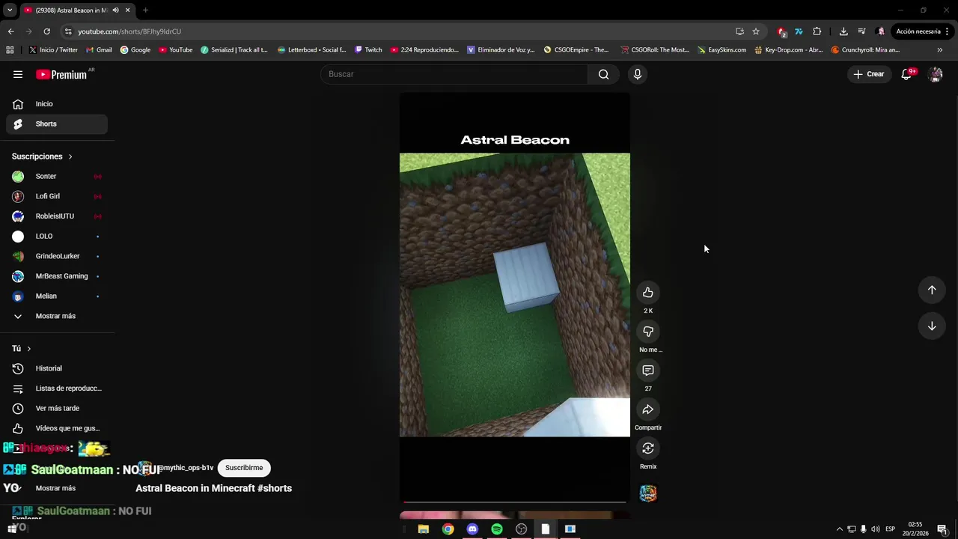This screenshot has height=539, width=958.
Task: Open Discord from the taskbar
Action: (472, 529)
